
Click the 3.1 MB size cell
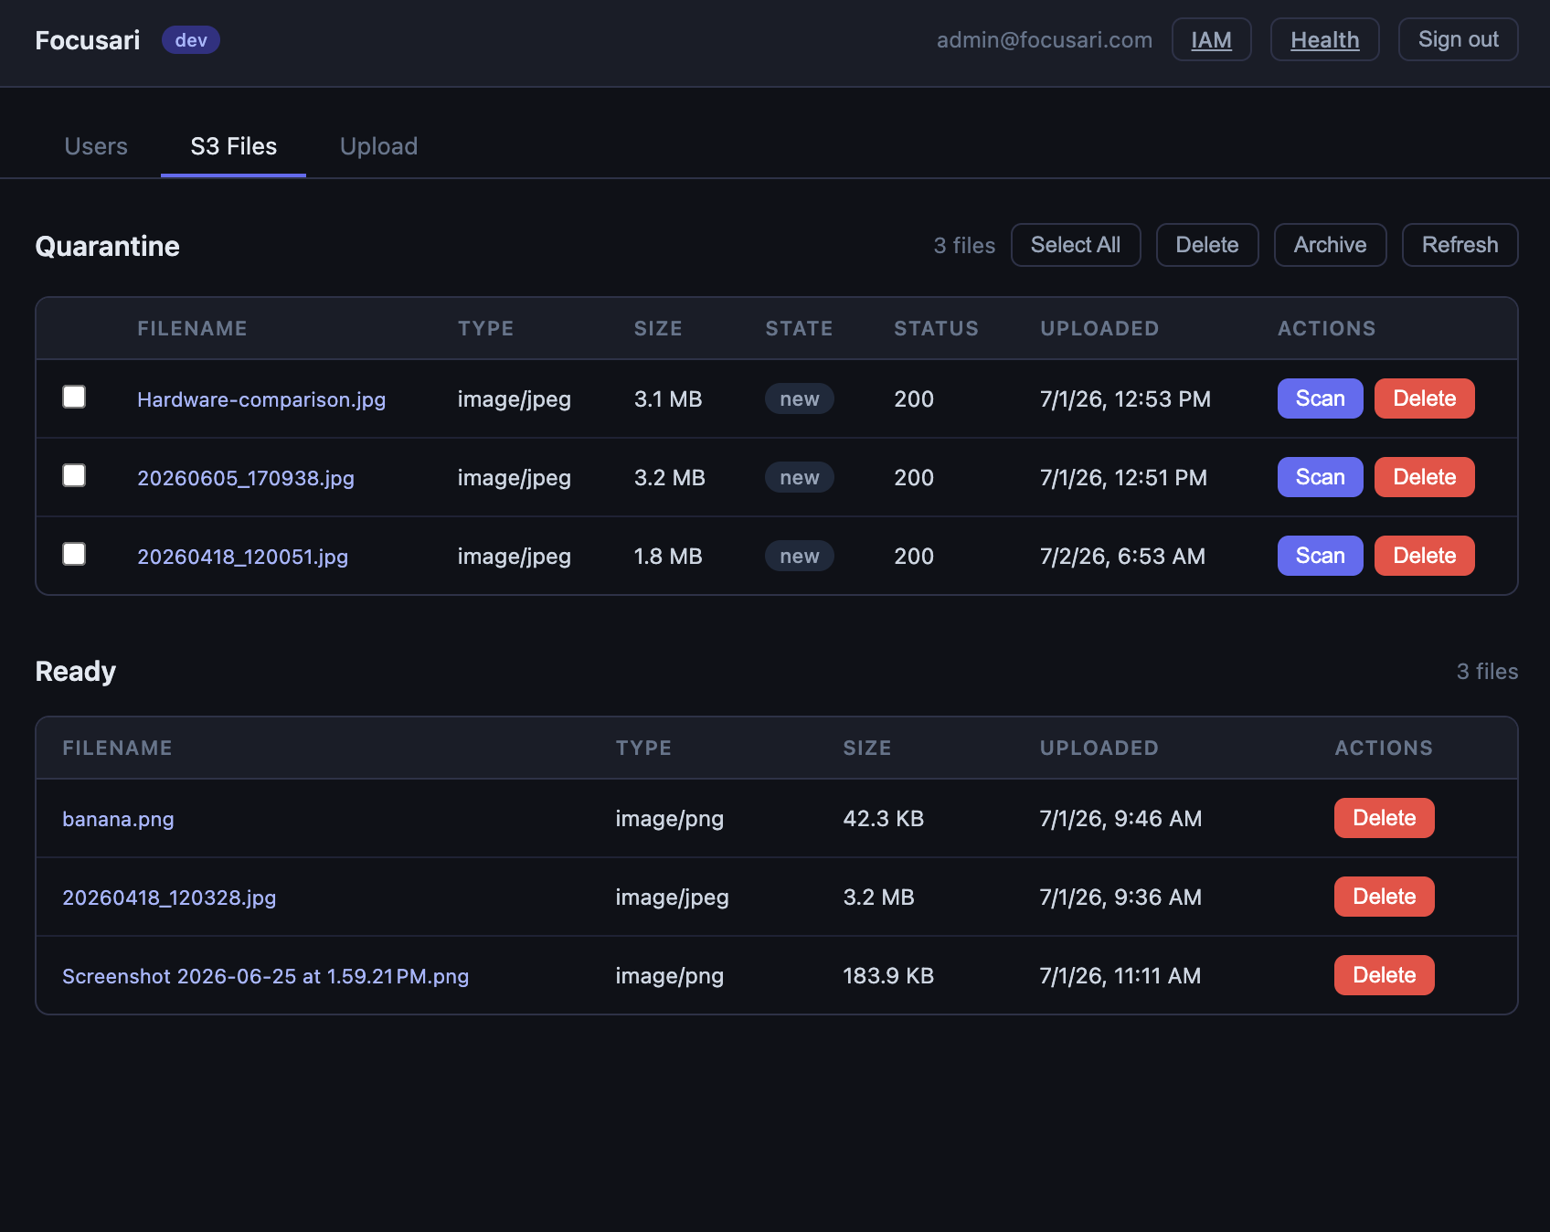668,399
